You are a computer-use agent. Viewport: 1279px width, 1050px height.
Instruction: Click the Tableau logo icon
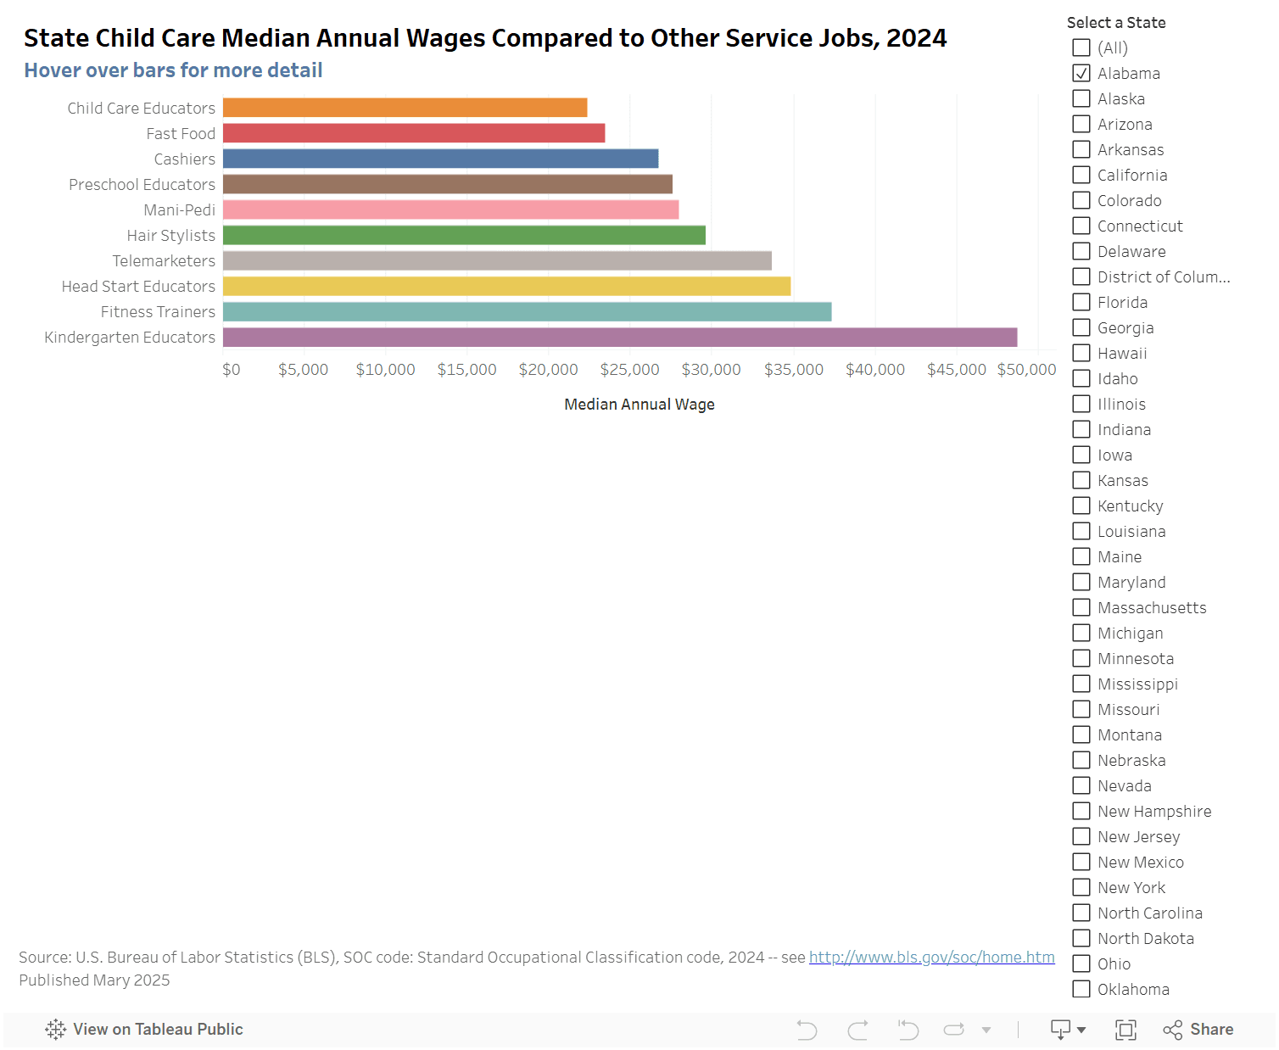[56, 1030]
